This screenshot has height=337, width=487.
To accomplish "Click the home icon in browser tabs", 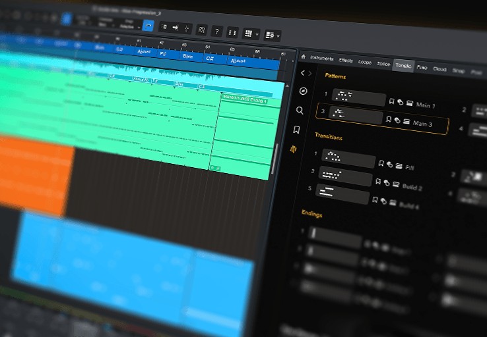I will point(304,57).
